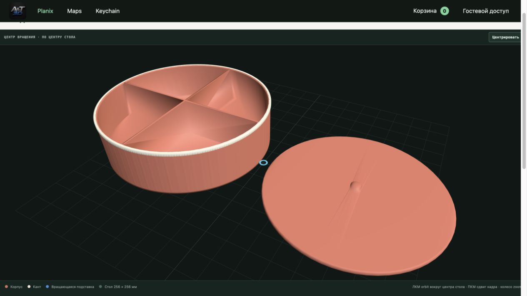The height and width of the screenshot is (296, 527).
Task: Click the Центр вращения header label
Action: pos(21,37)
